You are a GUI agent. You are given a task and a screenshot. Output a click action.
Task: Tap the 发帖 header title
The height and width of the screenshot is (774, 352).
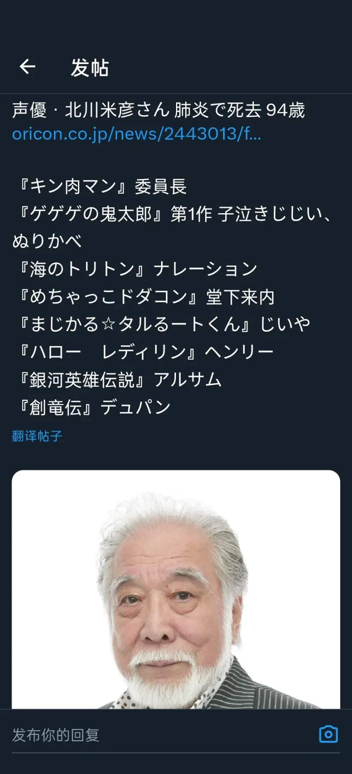[x=90, y=68]
